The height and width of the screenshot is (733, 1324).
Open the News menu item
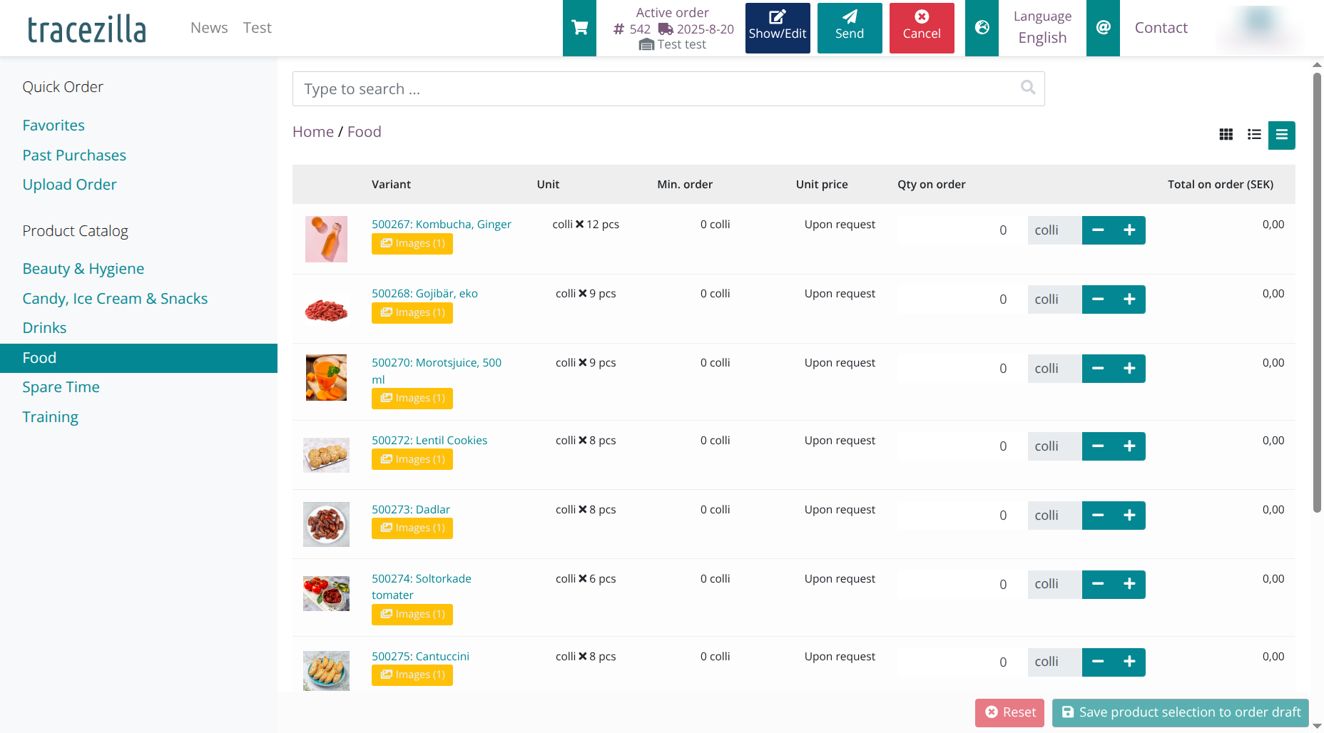coord(209,28)
